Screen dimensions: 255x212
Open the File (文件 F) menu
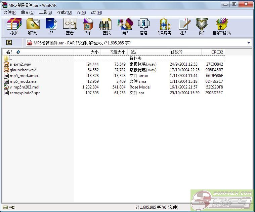[x=10, y=12]
